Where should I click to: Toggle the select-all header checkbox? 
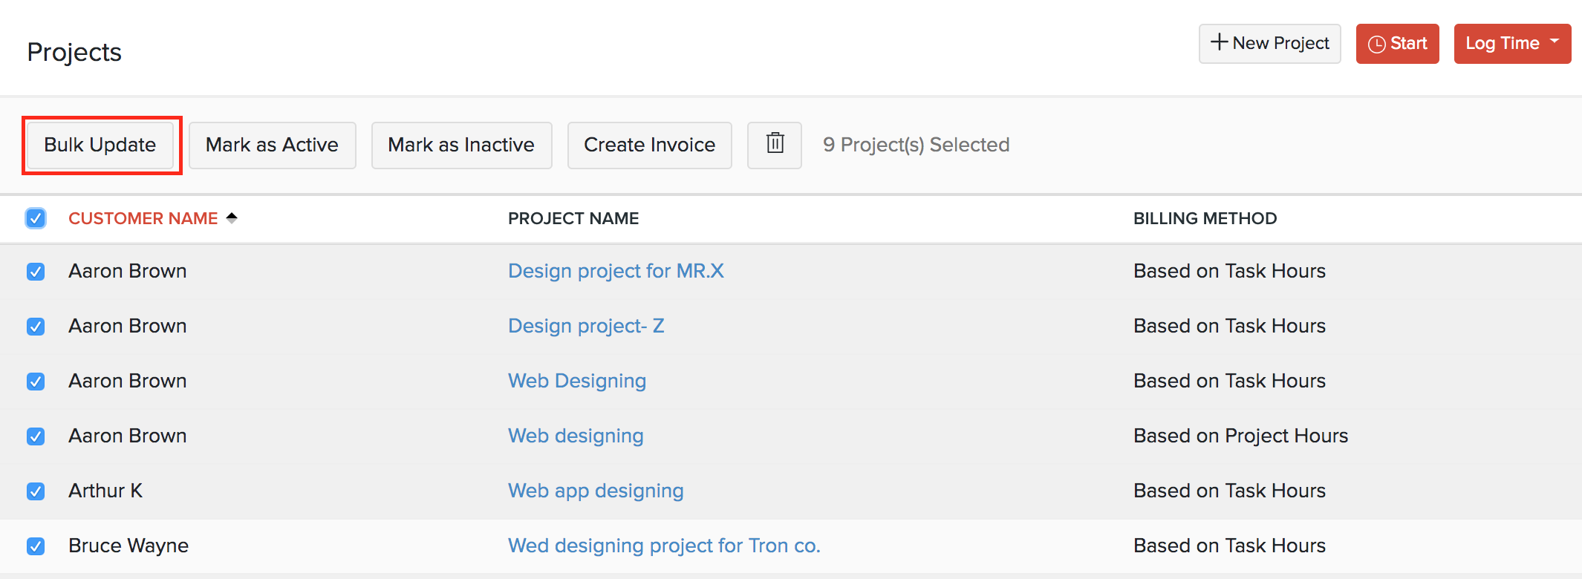click(36, 218)
